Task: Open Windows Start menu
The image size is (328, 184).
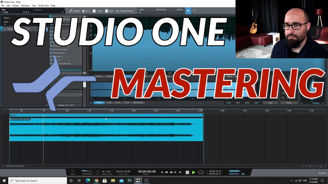Action: click(x=4, y=180)
